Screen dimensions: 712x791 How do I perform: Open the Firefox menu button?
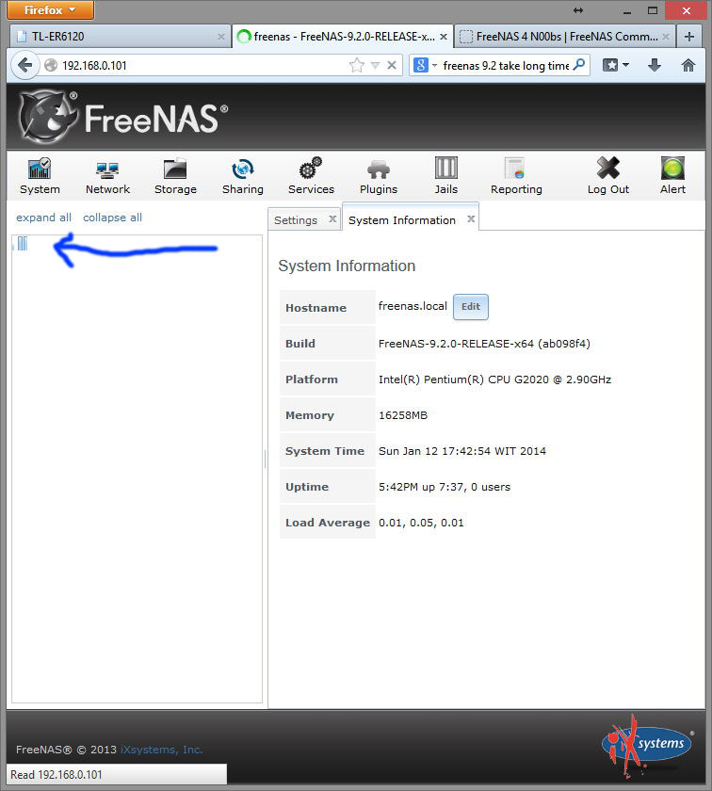coord(50,10)
